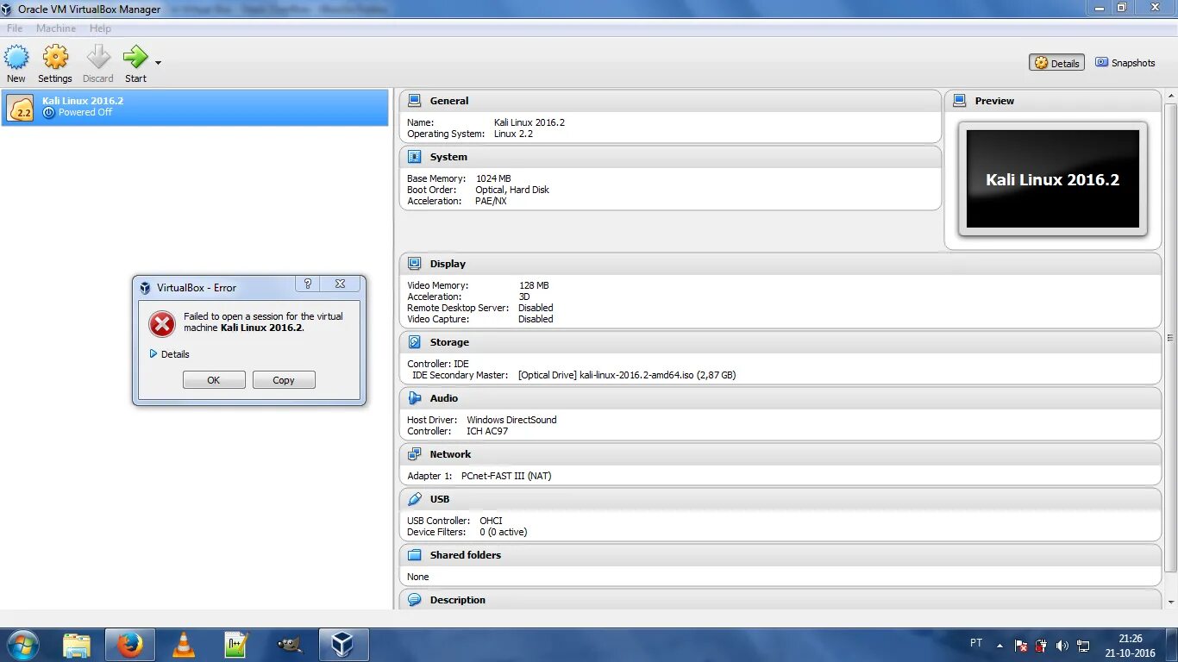Screen dimensions: 1178x662
Task: Click the vertical scrollbar of details pane
Action: pos(1170,338)
